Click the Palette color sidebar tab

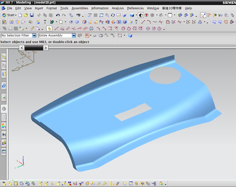tap(4, 126)
